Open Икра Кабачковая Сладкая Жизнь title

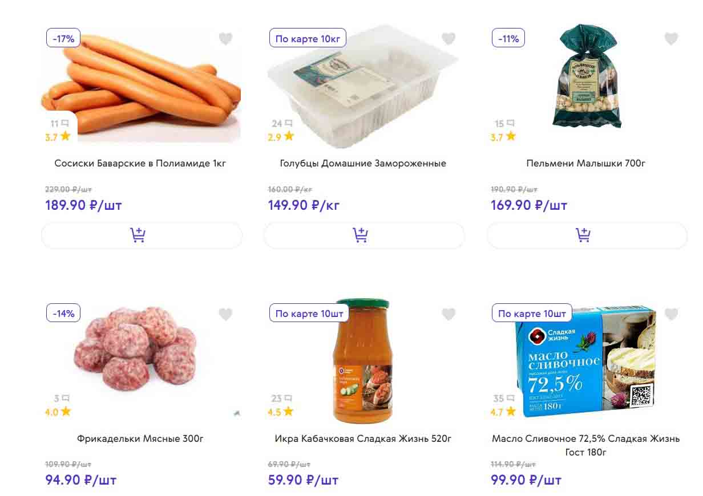click(363, 439)
